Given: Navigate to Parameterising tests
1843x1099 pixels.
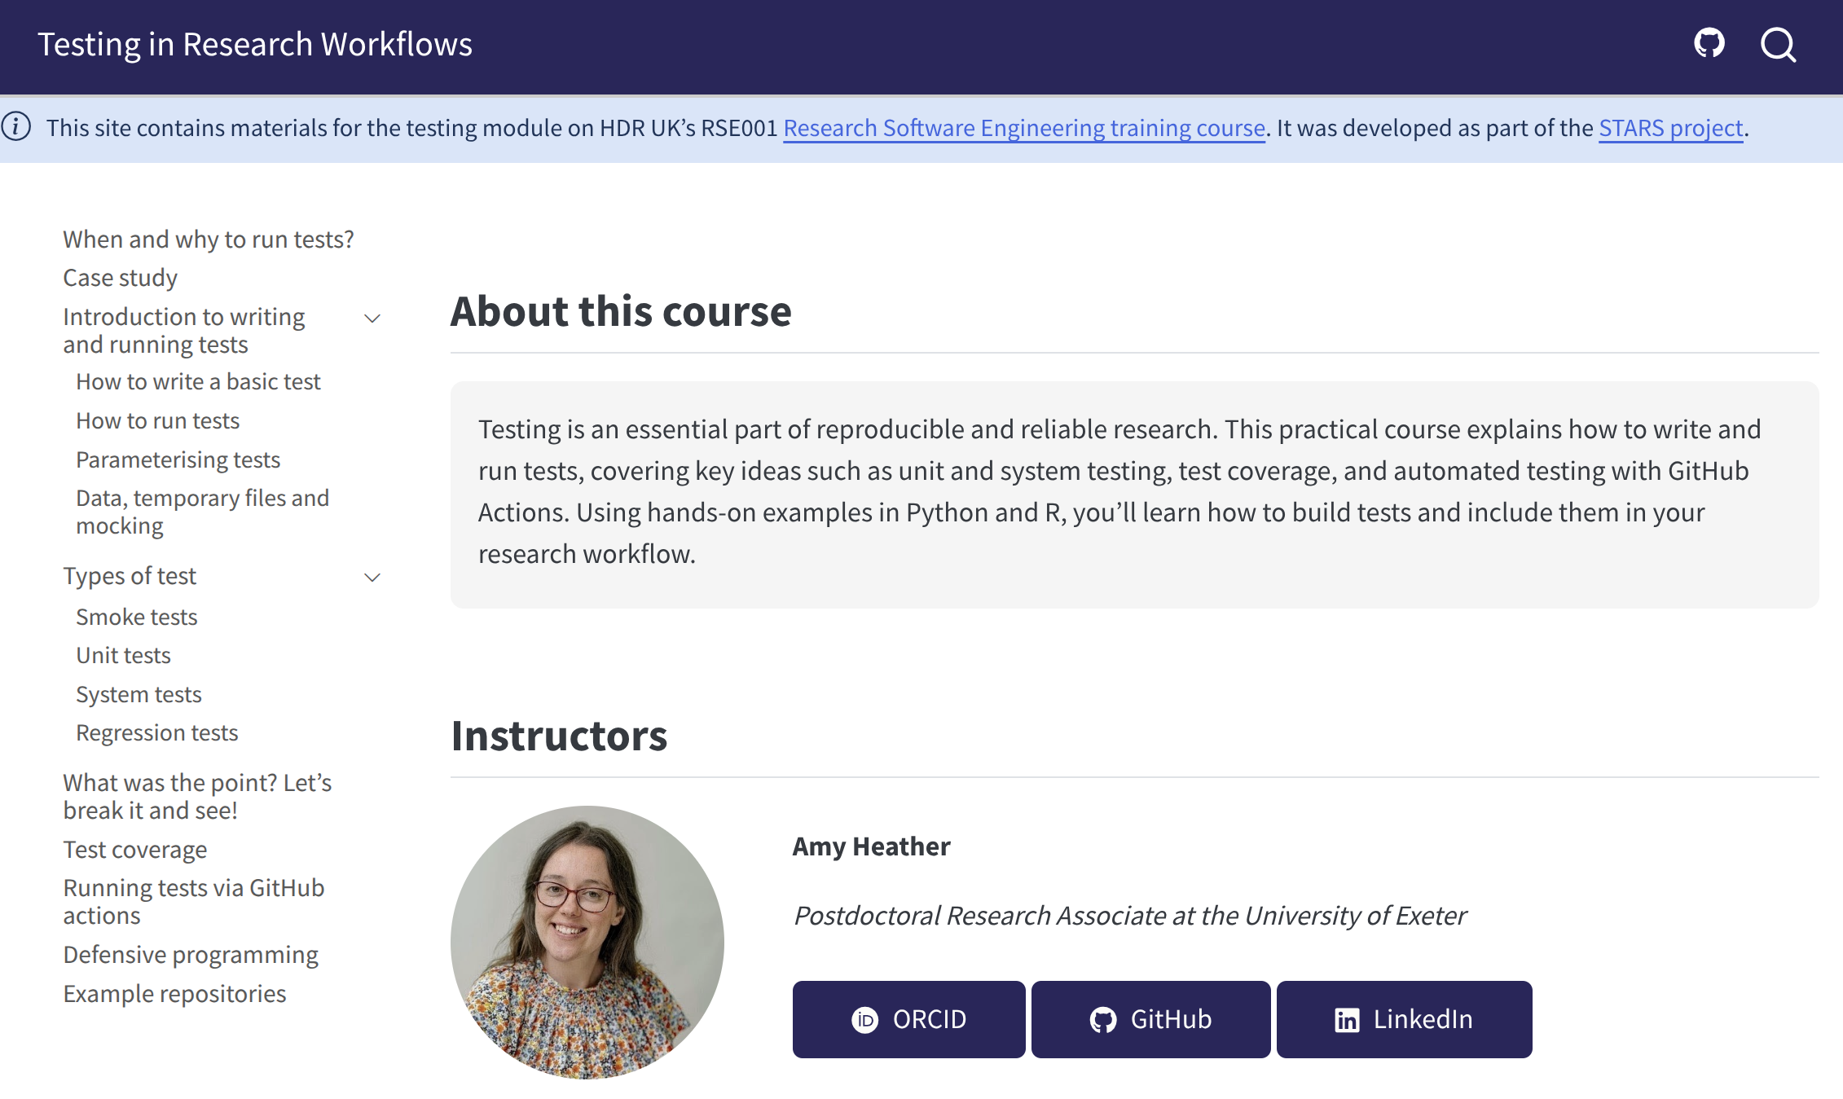Looking at the screenshot, I should [x=178, y=459].
